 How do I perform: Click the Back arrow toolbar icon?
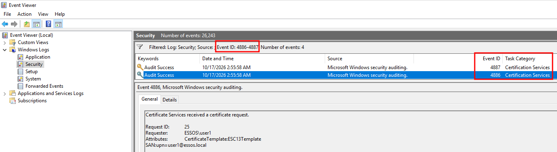pos(5,24)
